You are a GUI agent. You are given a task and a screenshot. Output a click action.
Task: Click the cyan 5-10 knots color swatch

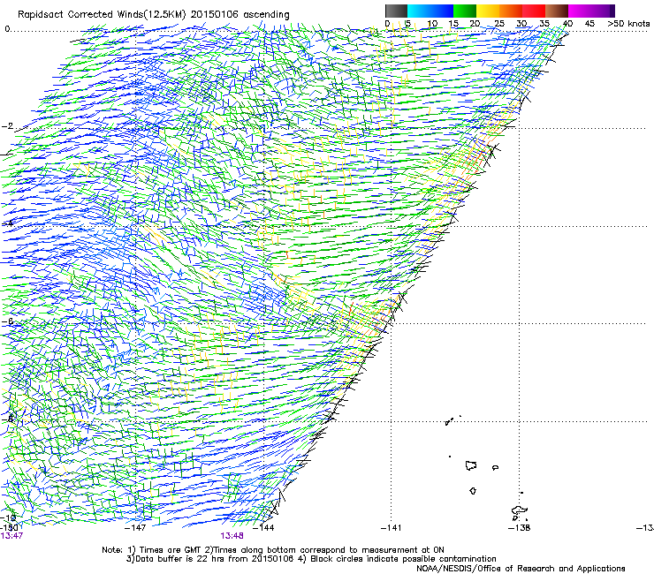pos(419,11)
